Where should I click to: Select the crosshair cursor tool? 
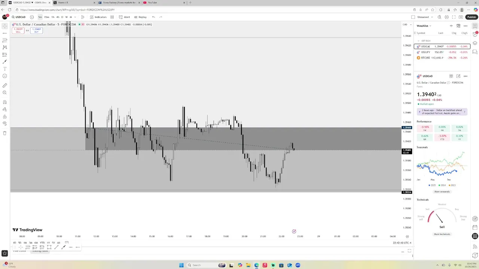pyautogui.click(x=5, y=26)
